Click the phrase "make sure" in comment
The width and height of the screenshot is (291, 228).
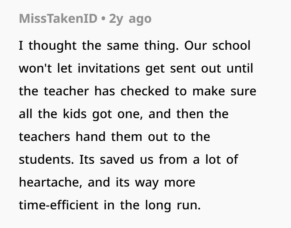click(224, 91)
